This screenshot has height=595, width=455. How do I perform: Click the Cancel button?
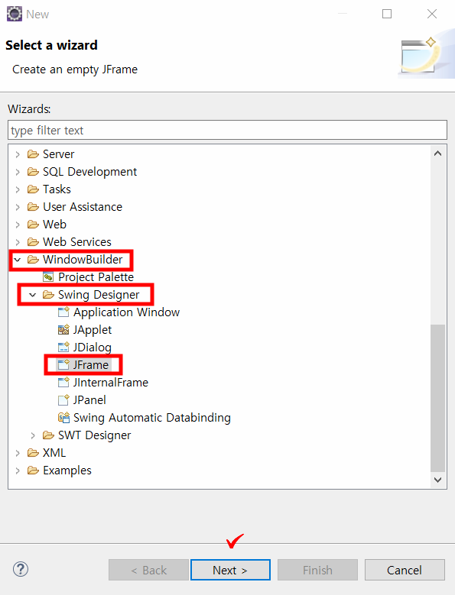405,570
